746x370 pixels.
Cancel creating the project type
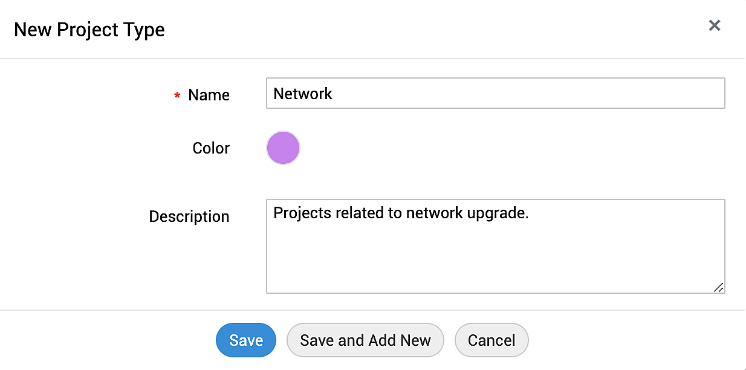pos(491,340)
